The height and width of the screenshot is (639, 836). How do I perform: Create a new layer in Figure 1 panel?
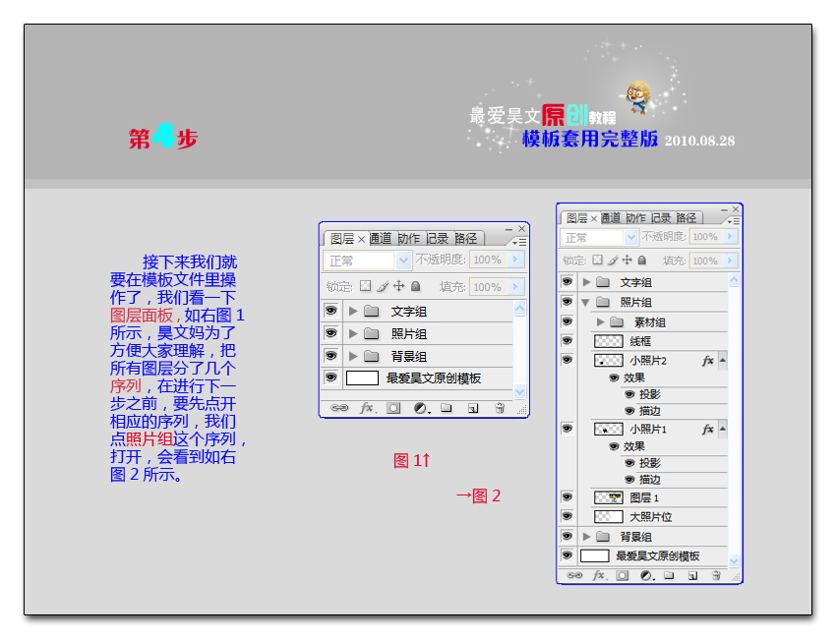(x=473, y=408)
